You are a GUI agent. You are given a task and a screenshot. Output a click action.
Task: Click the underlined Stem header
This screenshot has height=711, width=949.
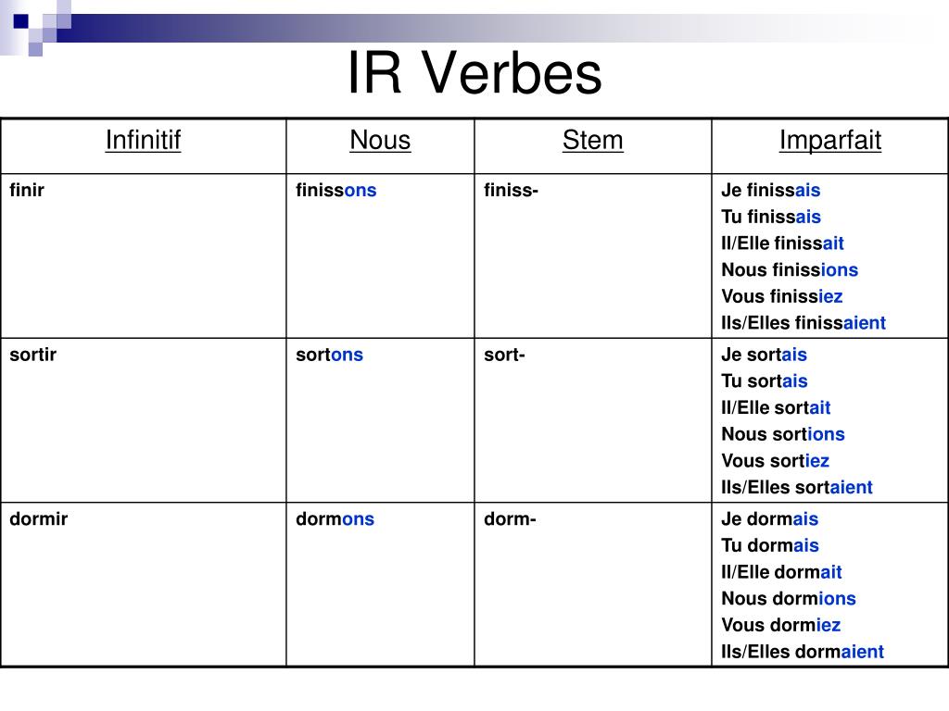click(592, 141)
